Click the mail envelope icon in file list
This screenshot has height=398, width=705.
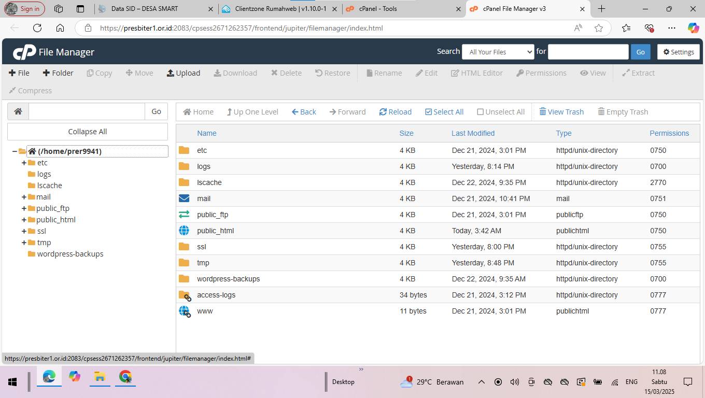pyautogui.click(x=184, y=198)
